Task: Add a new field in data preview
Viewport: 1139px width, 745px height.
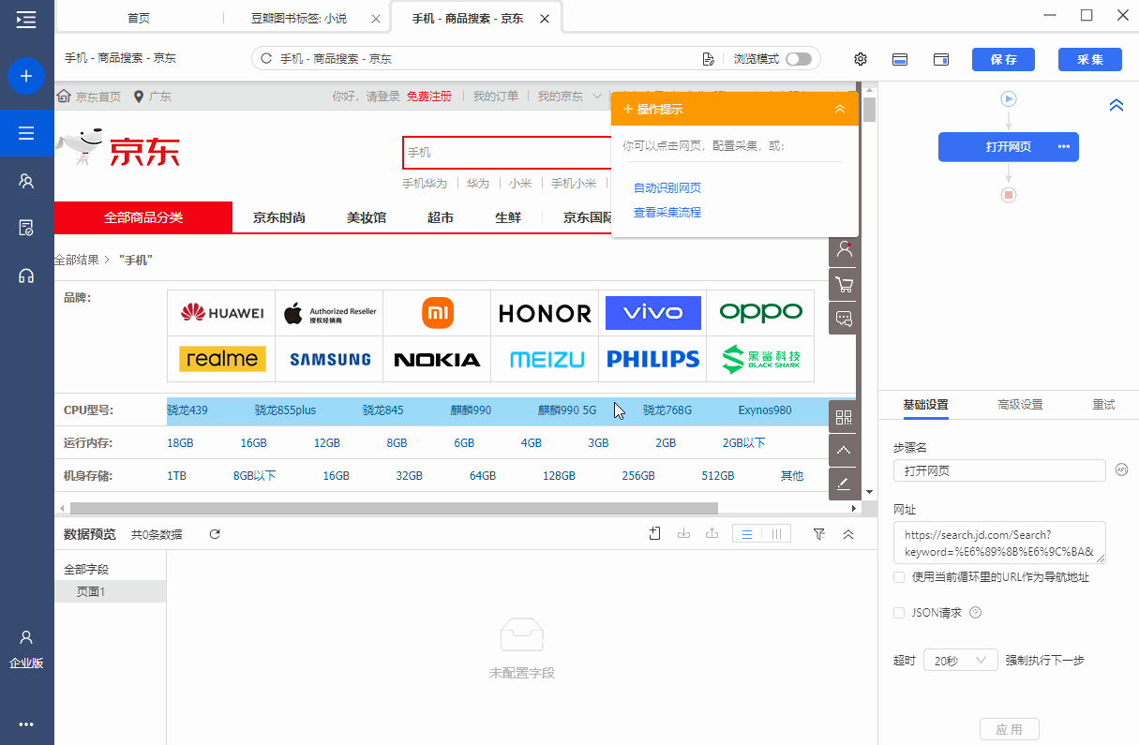Action: [655, 534]
